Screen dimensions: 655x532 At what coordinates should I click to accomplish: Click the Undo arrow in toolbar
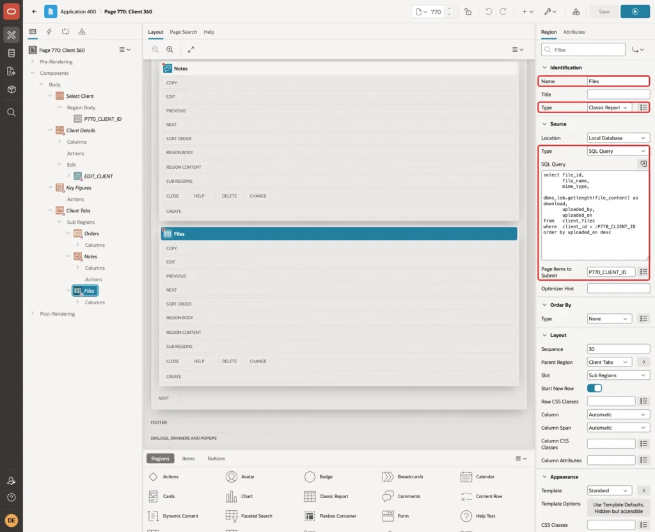(x=488, y=12)
